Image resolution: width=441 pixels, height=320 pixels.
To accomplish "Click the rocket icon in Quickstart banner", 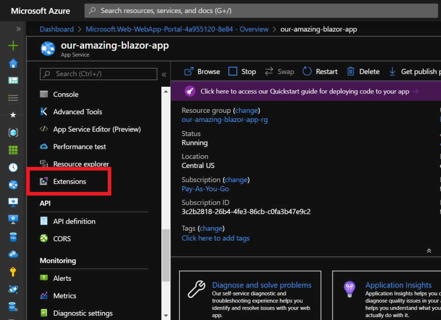I will click(190, 91).
